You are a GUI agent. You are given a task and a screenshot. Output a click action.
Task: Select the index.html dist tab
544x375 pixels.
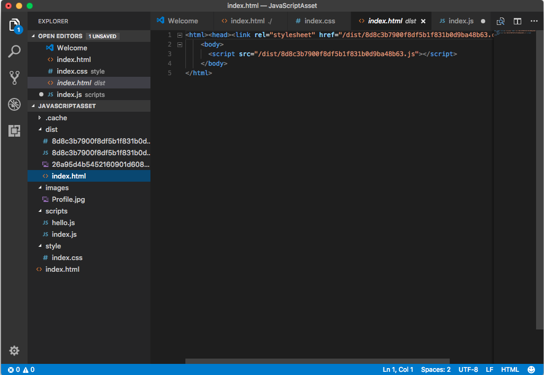point(391,21)
